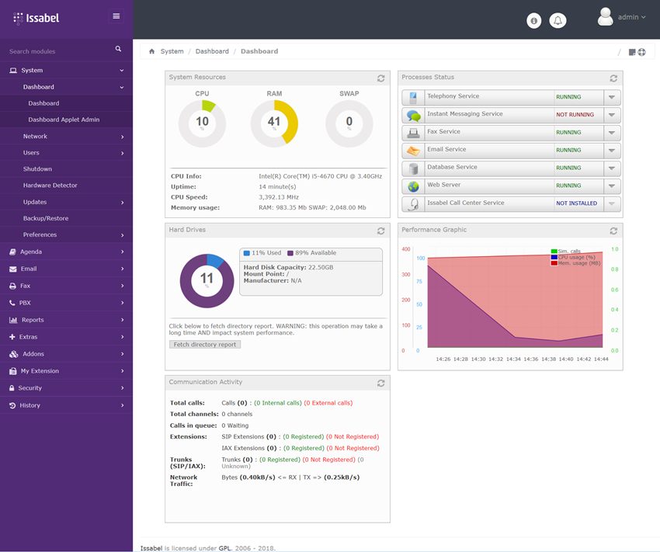Expand the Fax sidebar menu
660x552 pixels.
tap(66, 286)
